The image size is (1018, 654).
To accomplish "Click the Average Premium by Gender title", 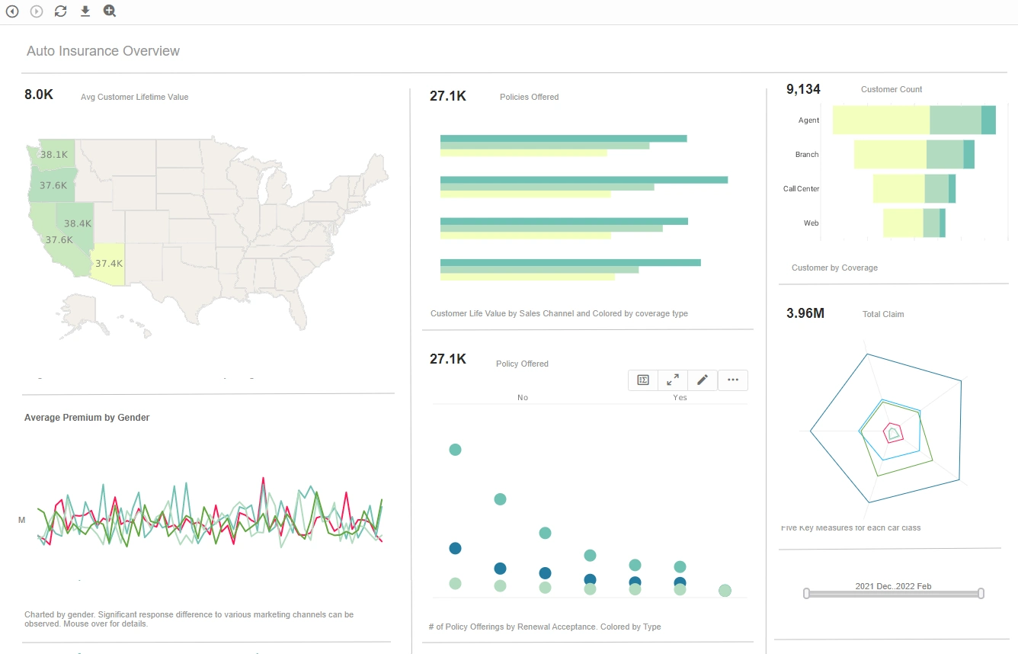I will (86, 417).
